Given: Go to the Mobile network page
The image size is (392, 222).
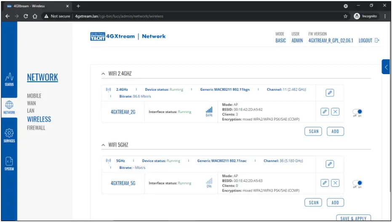Looking at the screenshot, I should click(34, 96).
